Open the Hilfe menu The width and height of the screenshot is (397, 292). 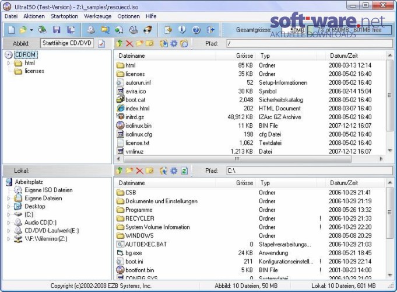click(151, 16)
